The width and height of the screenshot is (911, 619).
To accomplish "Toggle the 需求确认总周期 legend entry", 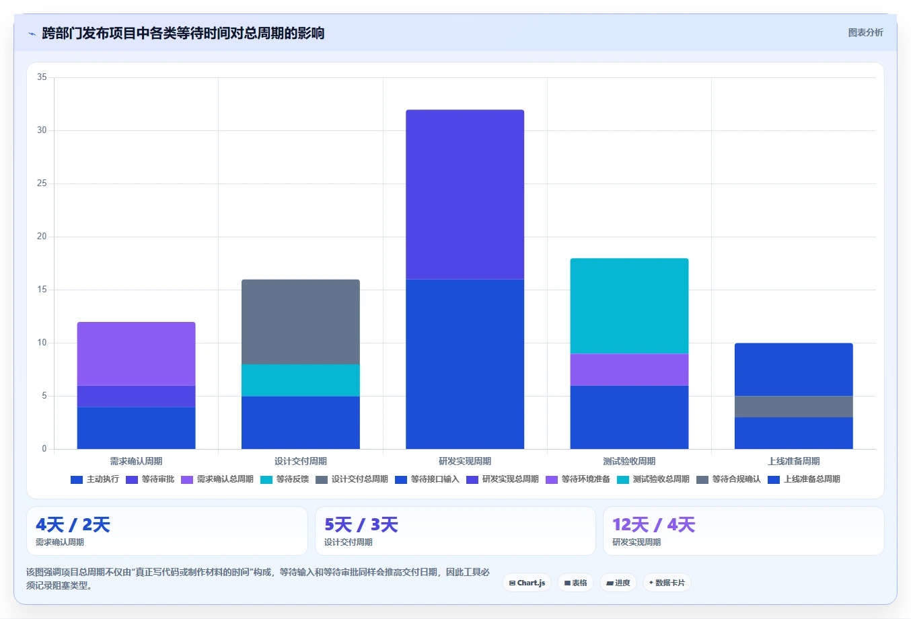I will click(x=217, y=479).
